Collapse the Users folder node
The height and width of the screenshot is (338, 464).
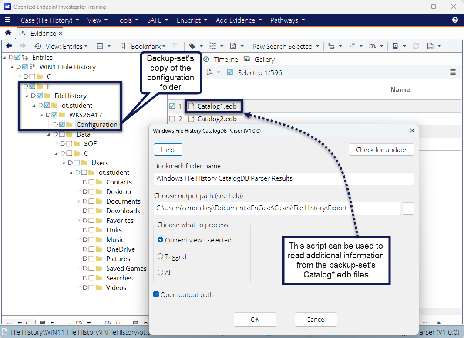pyautogui.click(x=63, y=164)
